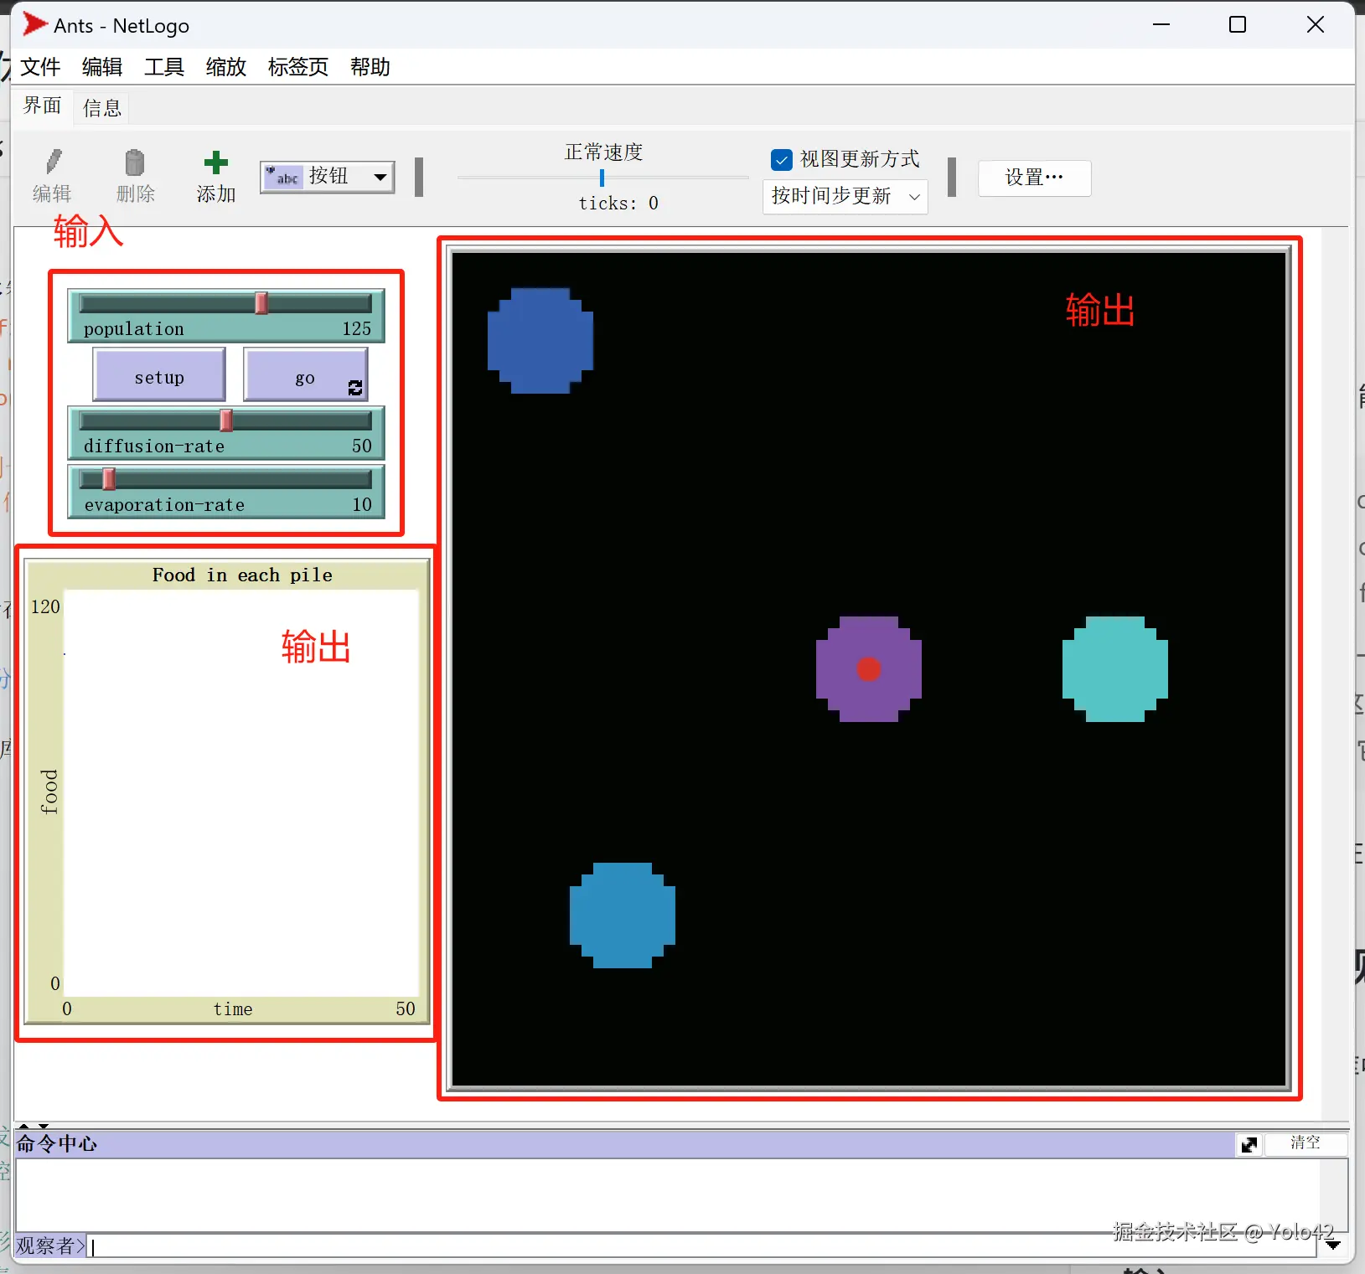The image size is (1365, 1274).
Task: Click the "ticks: 0" counter
Action: (618, 203)
